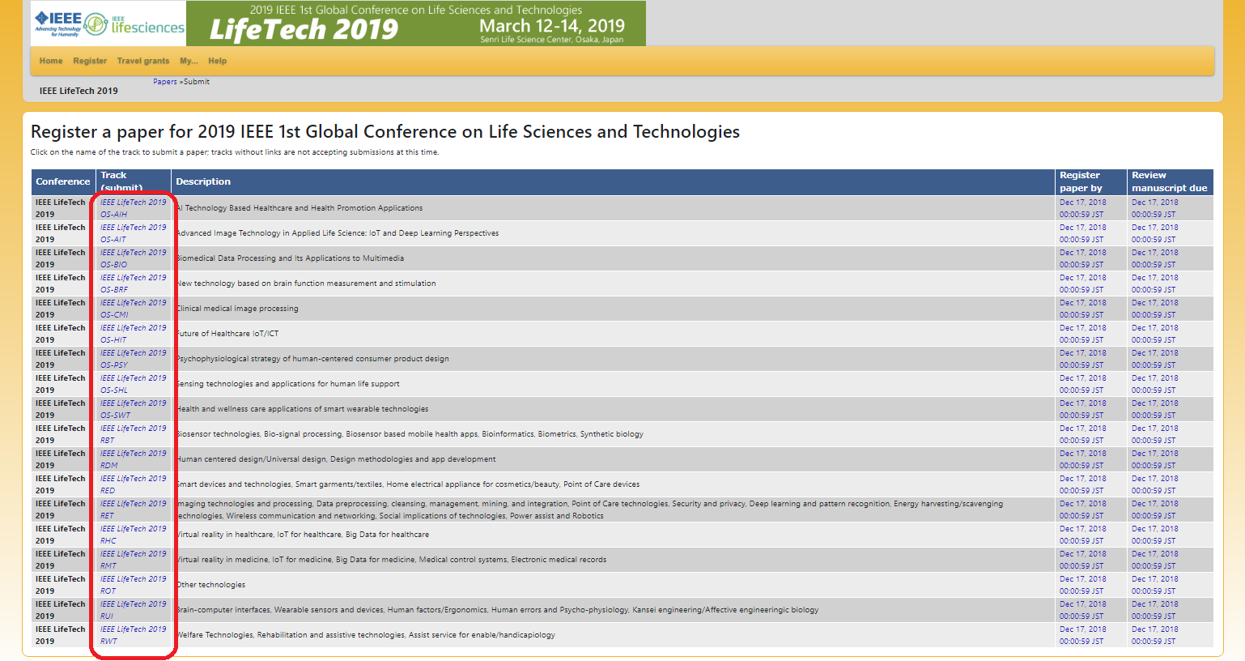Image resolution: width=1245 pixels, height=661 pixels.
Task: Select the Welfare Technologies, Rehabilitation description
Action: [365, 635]
